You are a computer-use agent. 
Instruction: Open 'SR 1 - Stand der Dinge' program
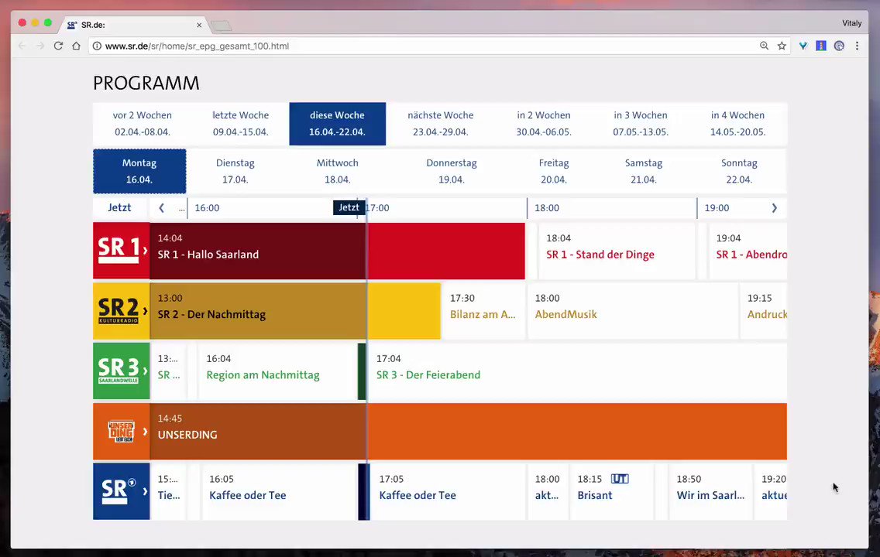pos(616,251)
